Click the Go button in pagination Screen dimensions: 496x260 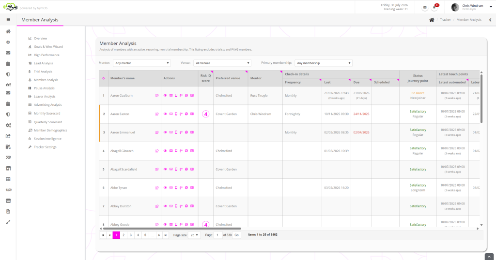coord(236,235)
